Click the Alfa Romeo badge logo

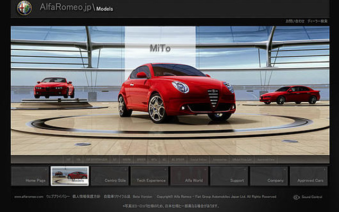24,8
